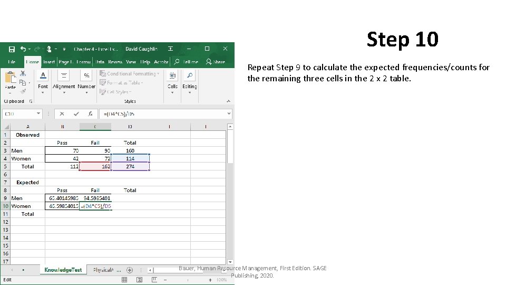Click the Insert Function fx icon
The width and height of the screenshot is (506, 285).
(x=90, y=114)
